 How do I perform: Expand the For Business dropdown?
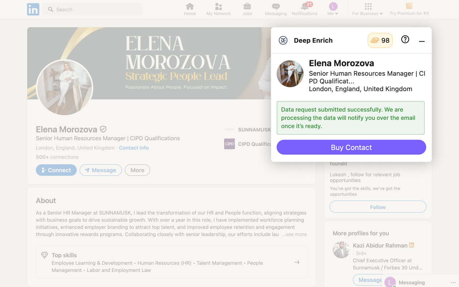click(x=368, y=9)
